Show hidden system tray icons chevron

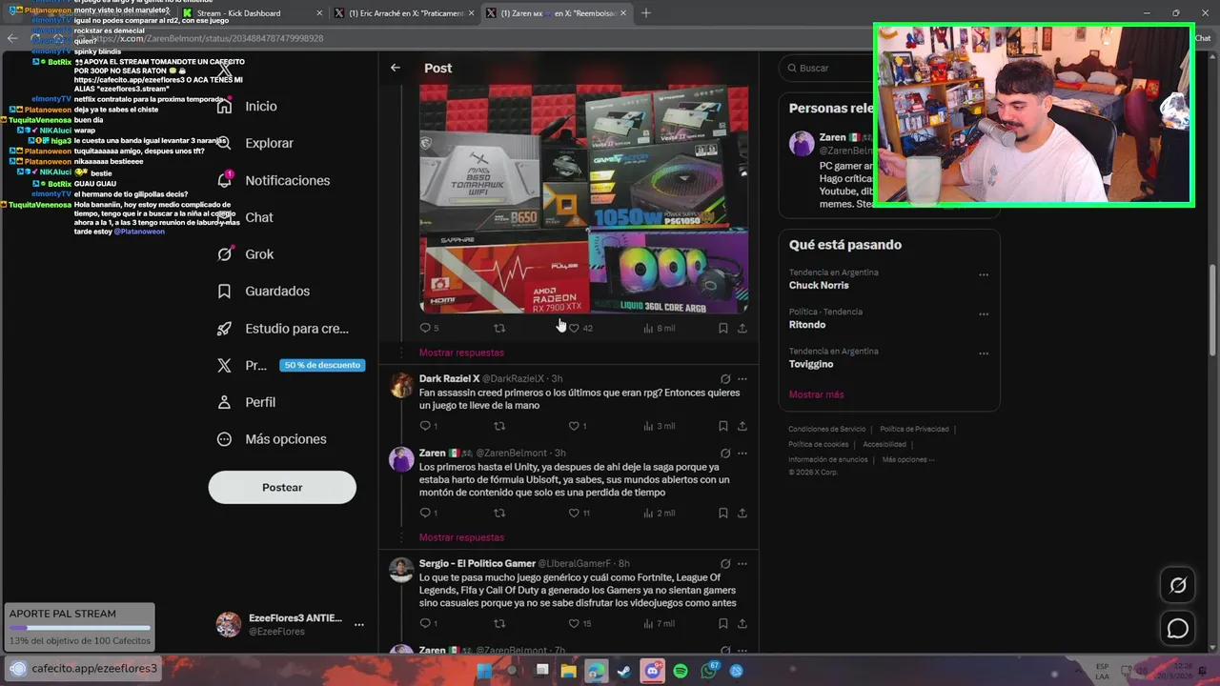tap(1078, 671)
